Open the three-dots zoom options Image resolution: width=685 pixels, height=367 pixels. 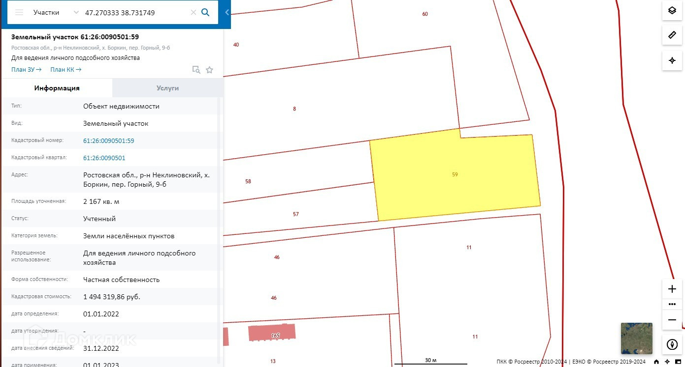tap(672, 304)
